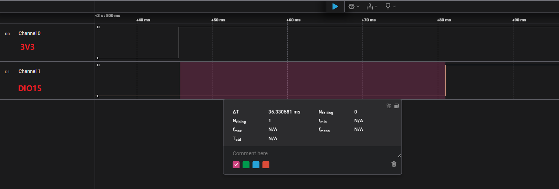Click the +50 ms ruler marker
The image size is (559, 189).
(x=218, y=20)
